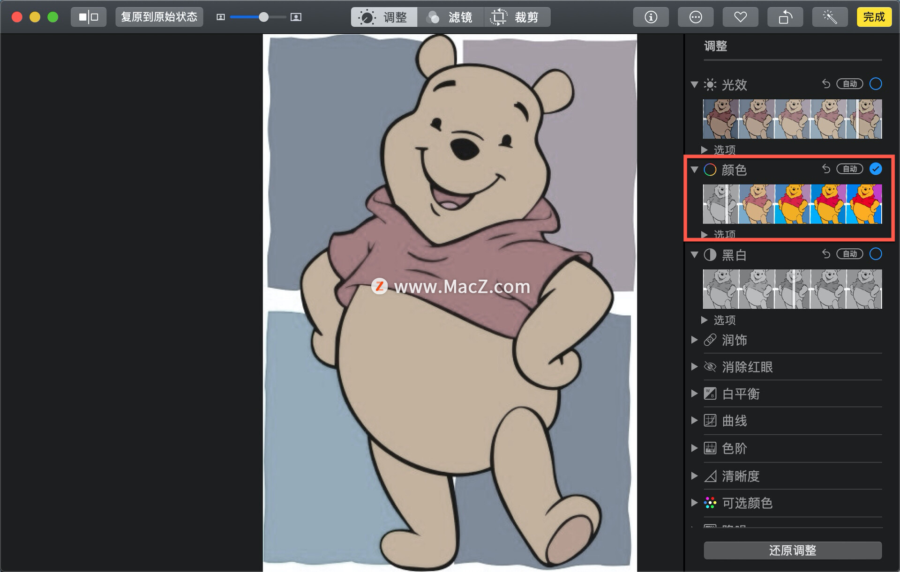Click the rotate image icon
The width and height of the screenshot is (900, 572).
tap(785, 17)
